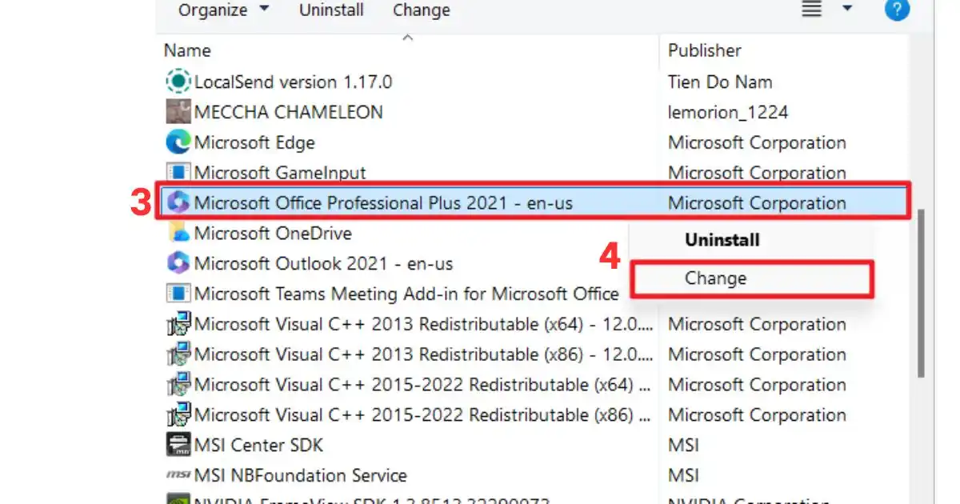The height and width of the screenshot is (504, 960).
Task: Click the MECCHA CHAMELEON thumbnail icon
Action: point(178,112)
